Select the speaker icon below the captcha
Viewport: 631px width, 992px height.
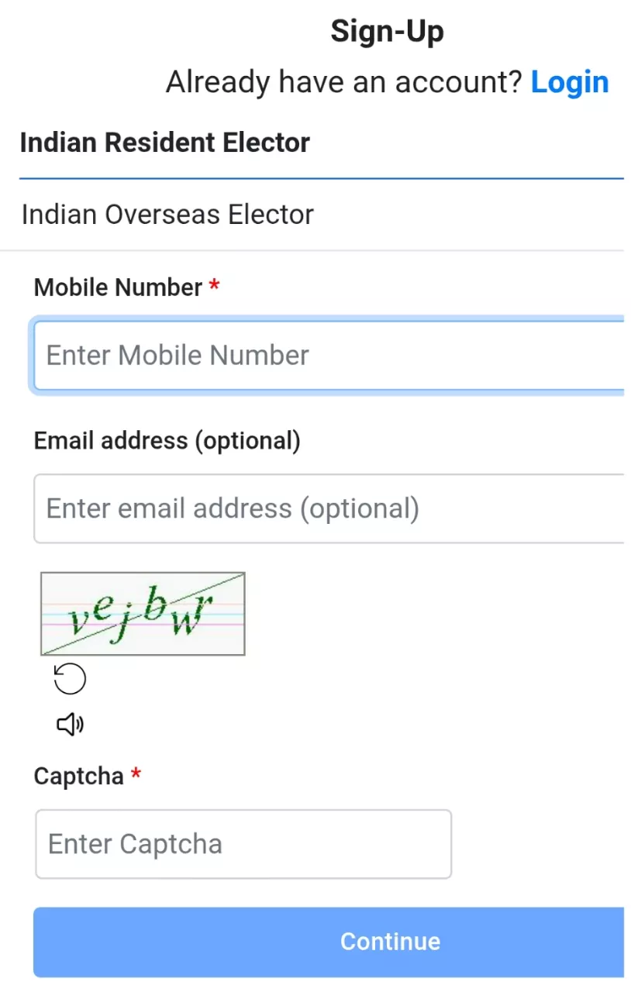coord(69,725)
